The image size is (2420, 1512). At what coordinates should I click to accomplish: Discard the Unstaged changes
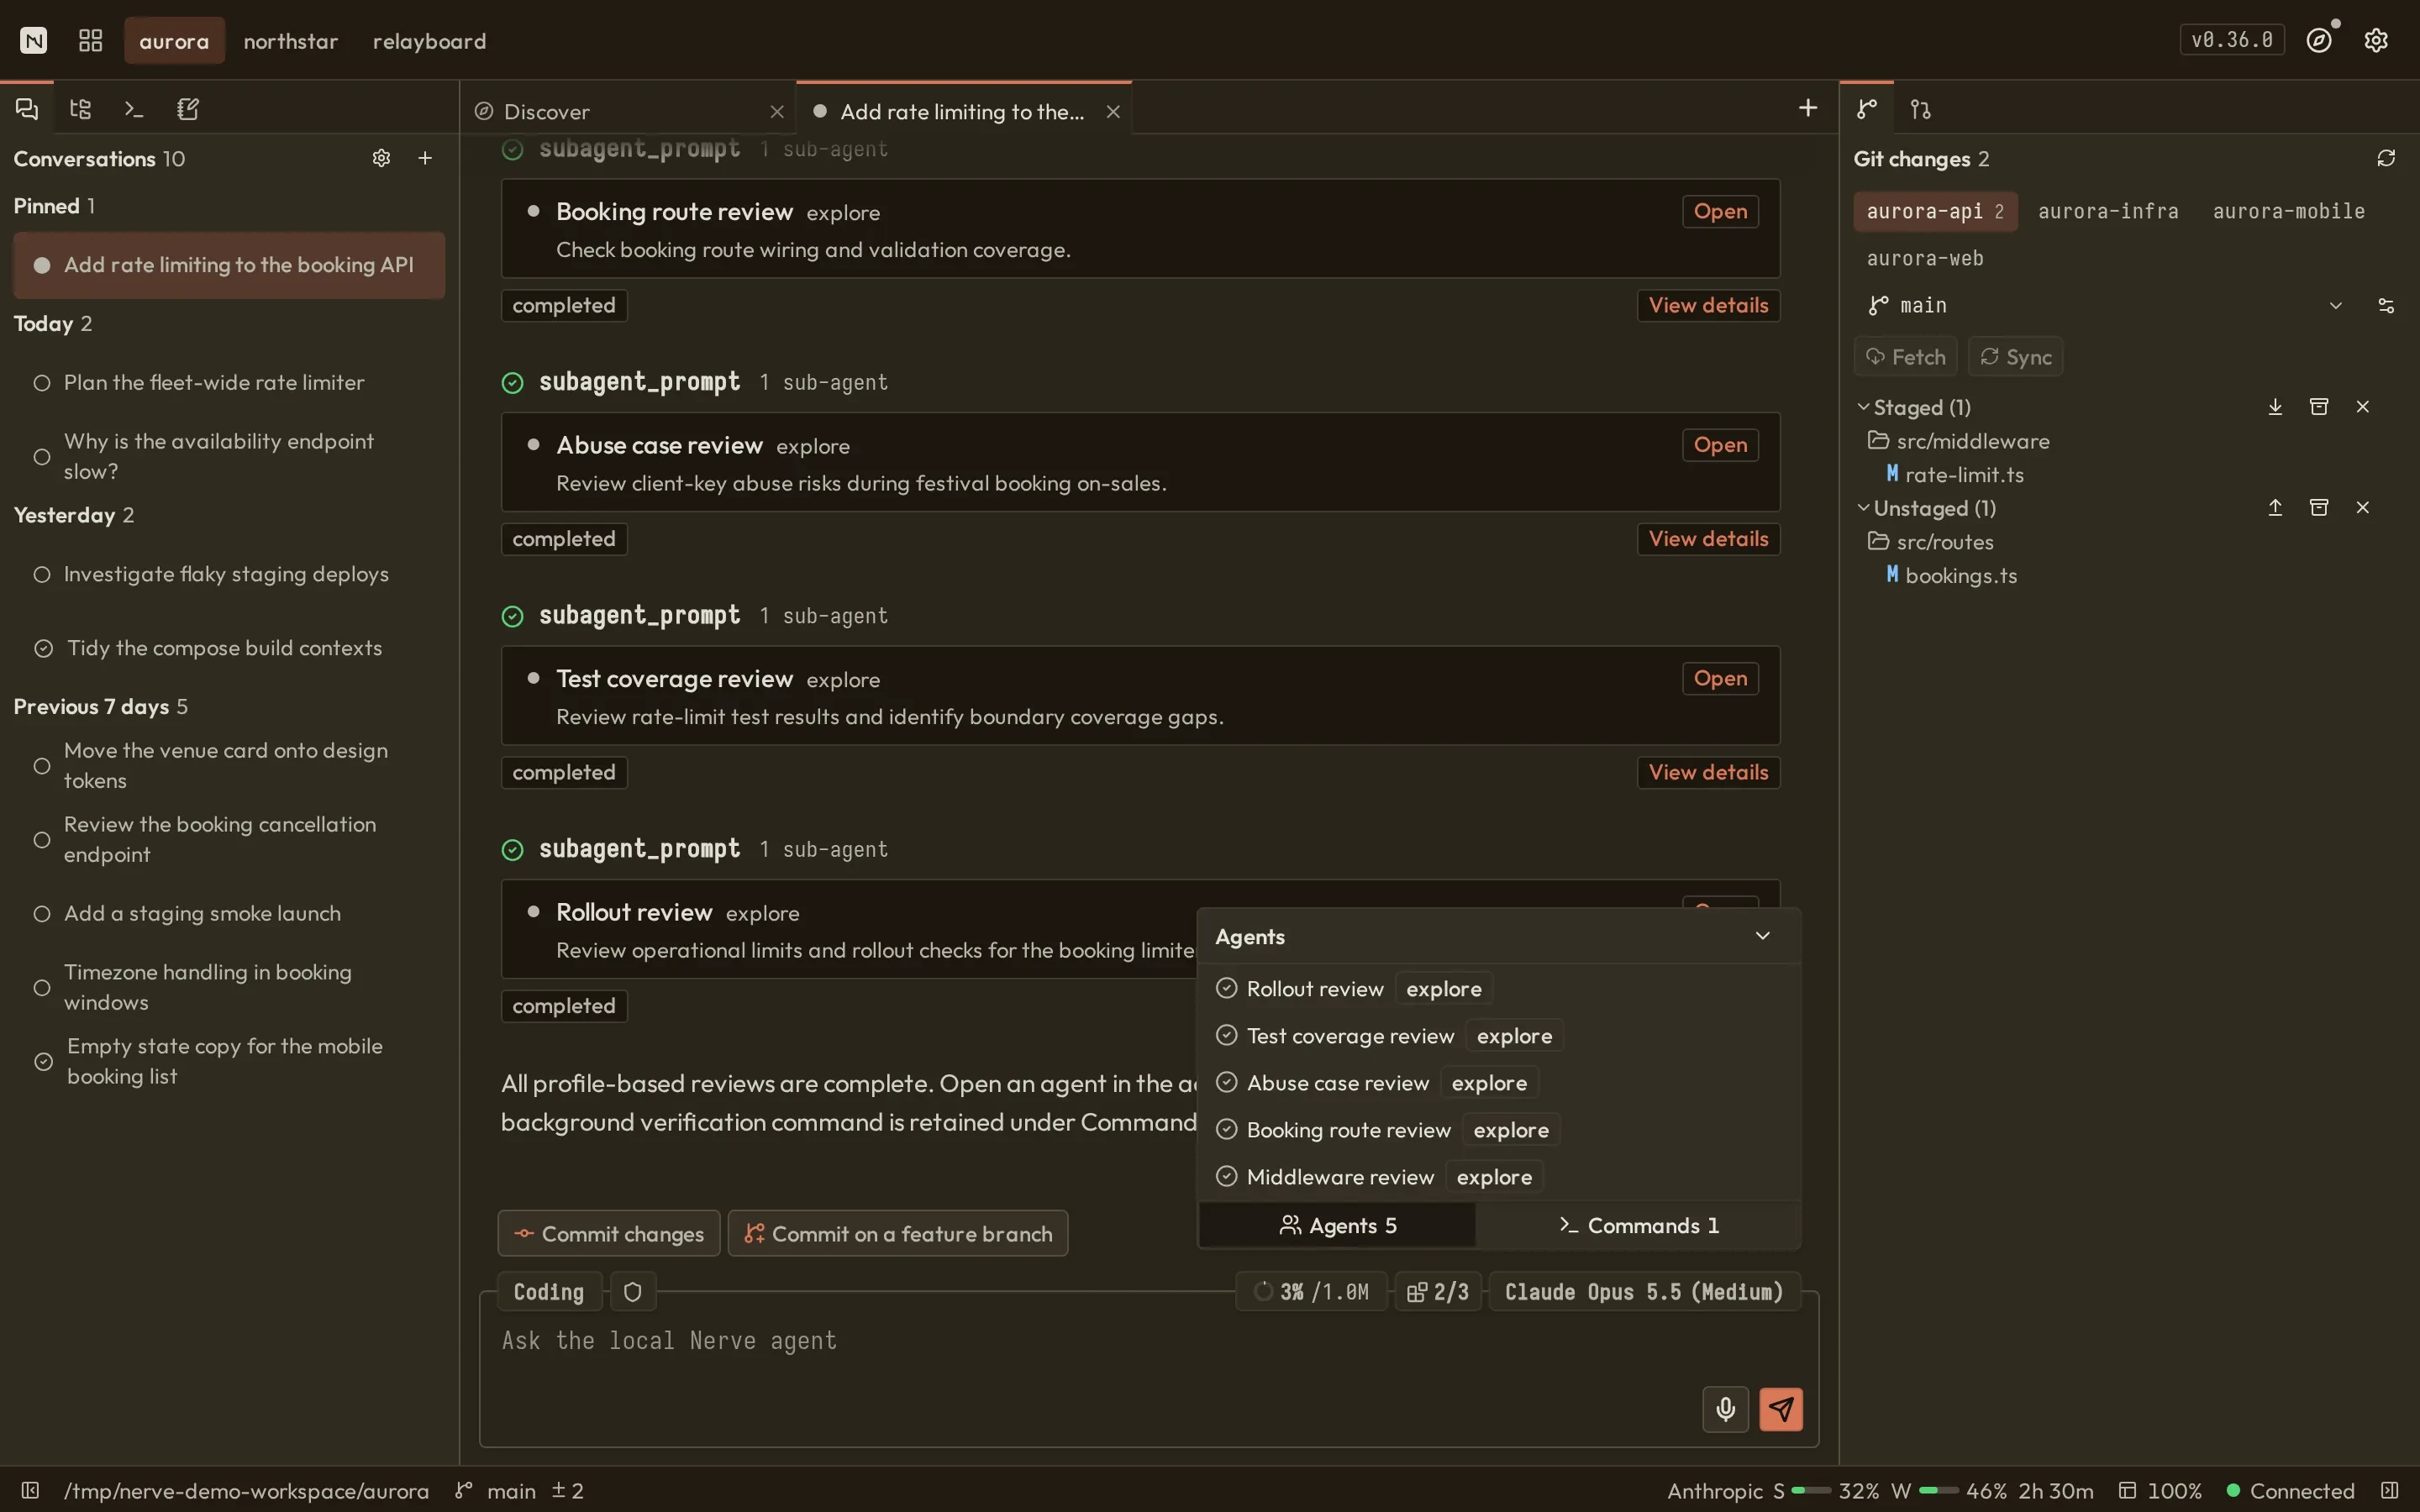point(2363,508)
